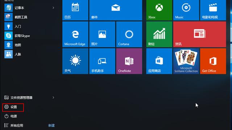
Task: Open the 日历 calendar tile
Action: click(75, 10)
